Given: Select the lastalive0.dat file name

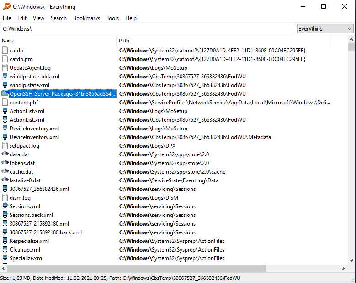Looking at the screenshot, I should tap(25, 180).
